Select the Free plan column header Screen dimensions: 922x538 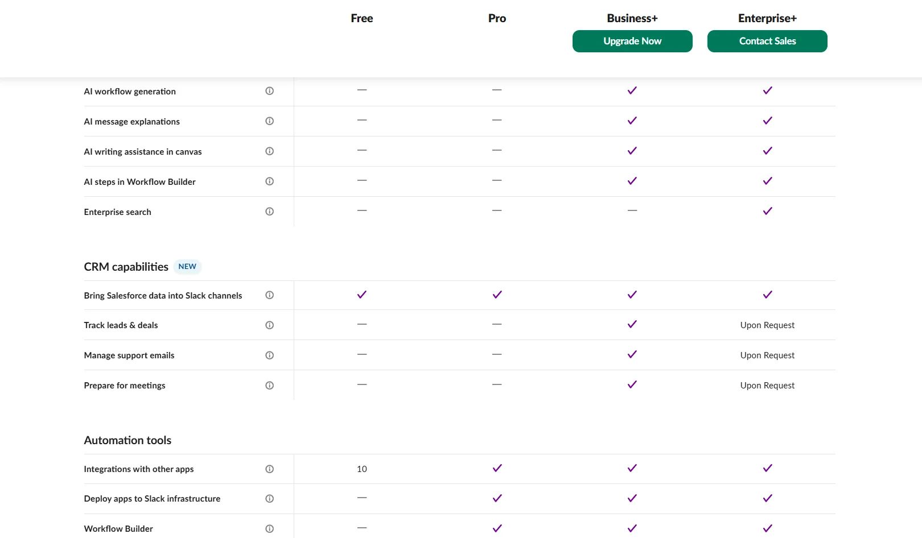click(362, 18)
